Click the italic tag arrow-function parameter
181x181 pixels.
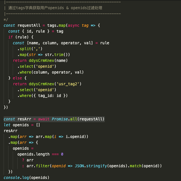coord(85,25)
